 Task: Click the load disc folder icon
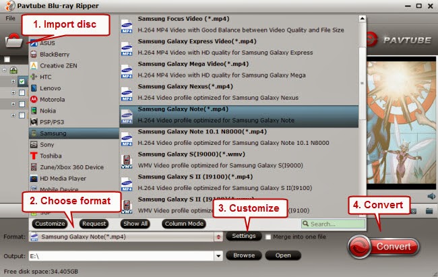(x=13, y=40)
